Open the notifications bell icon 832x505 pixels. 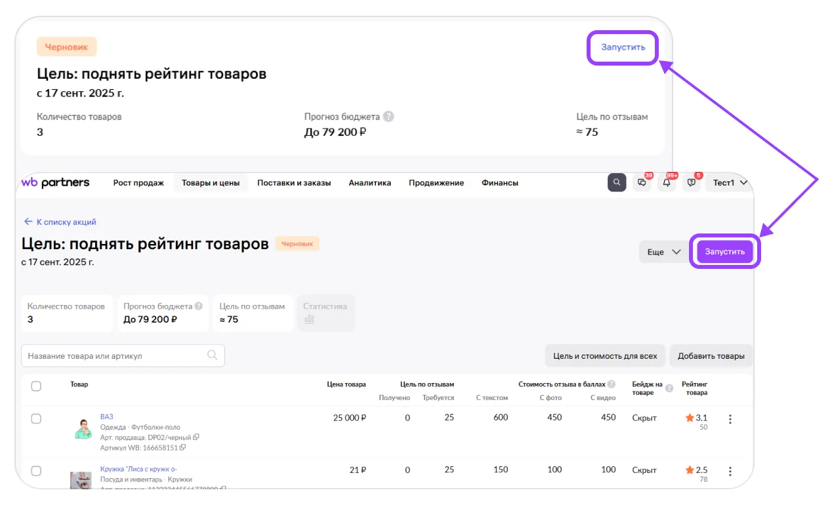(667, 183)
